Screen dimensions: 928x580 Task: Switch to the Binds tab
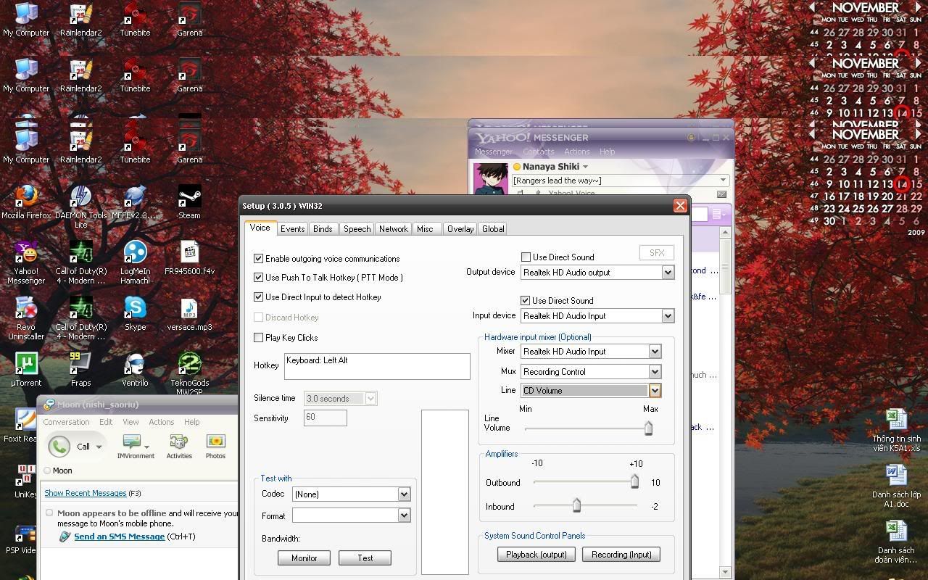click(x=323, y=228)
